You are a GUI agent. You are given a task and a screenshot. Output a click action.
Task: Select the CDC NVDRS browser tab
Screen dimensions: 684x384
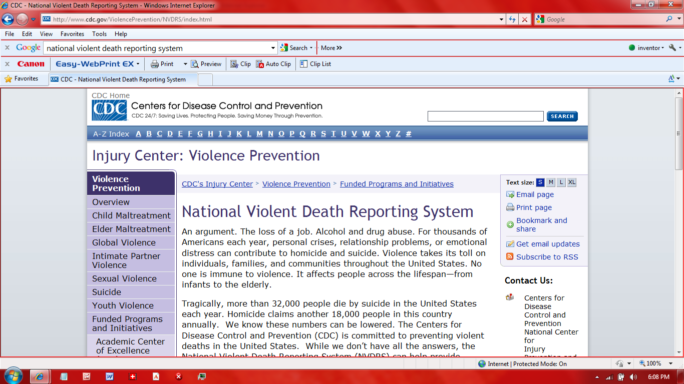[x=123, y=79]
